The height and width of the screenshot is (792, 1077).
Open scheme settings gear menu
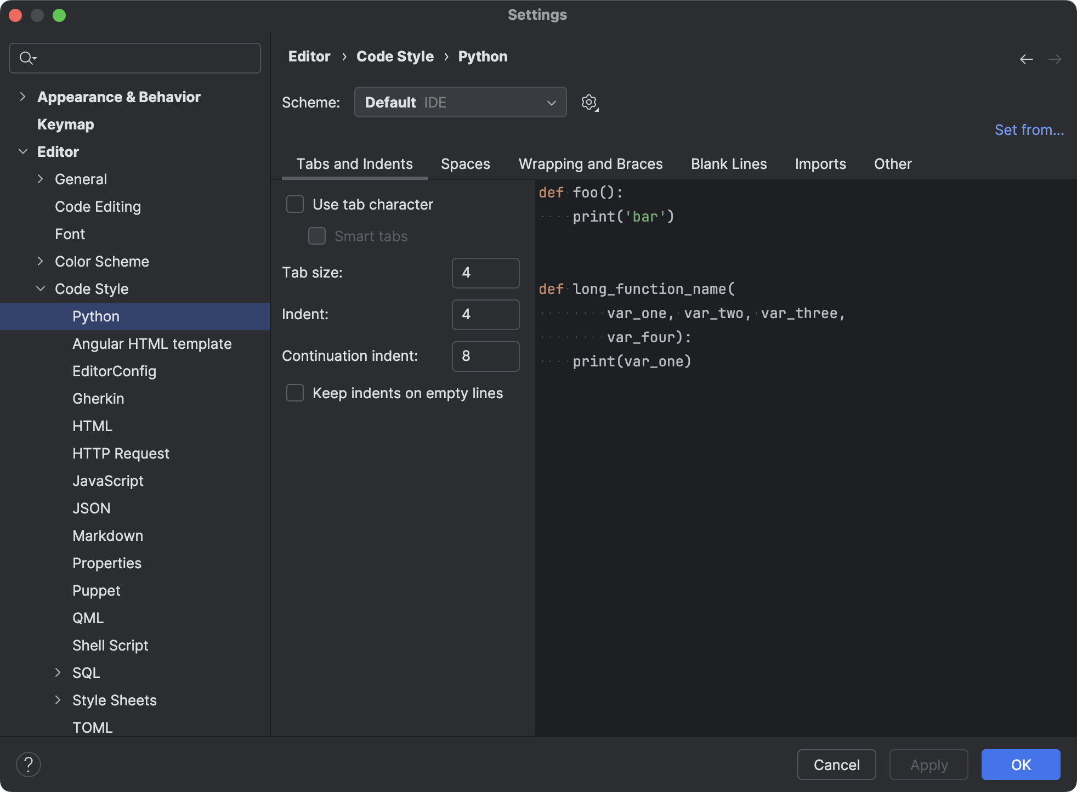[x=589, y=102]
